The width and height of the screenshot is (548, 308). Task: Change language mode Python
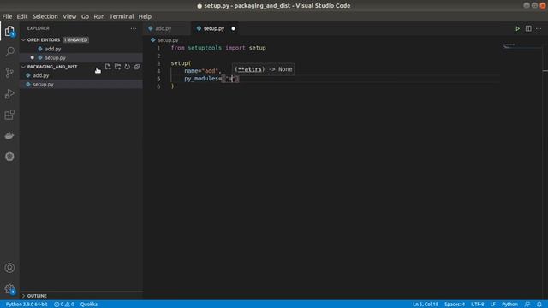pos(509,305)
